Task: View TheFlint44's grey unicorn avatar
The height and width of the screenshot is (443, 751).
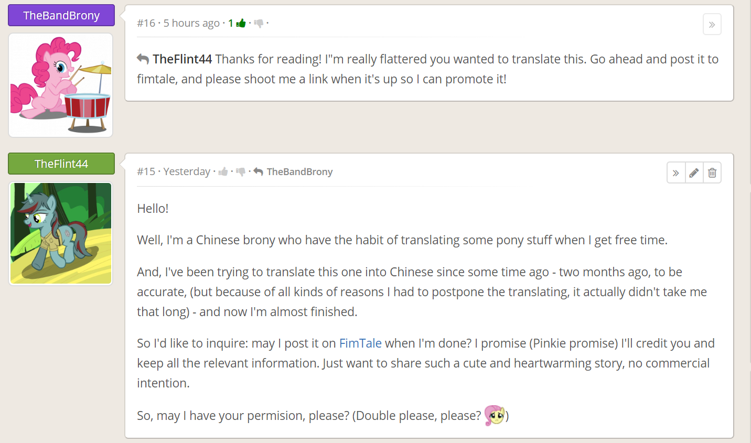Action: (x=61, y=233)
